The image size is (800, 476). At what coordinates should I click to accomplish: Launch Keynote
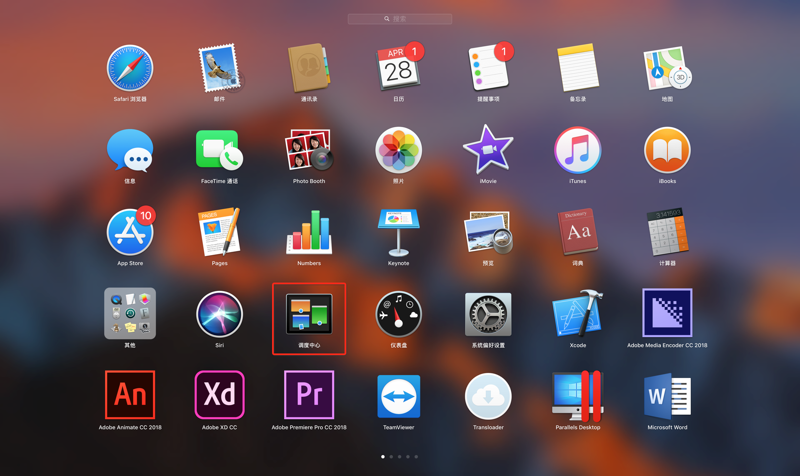[399, 232]
